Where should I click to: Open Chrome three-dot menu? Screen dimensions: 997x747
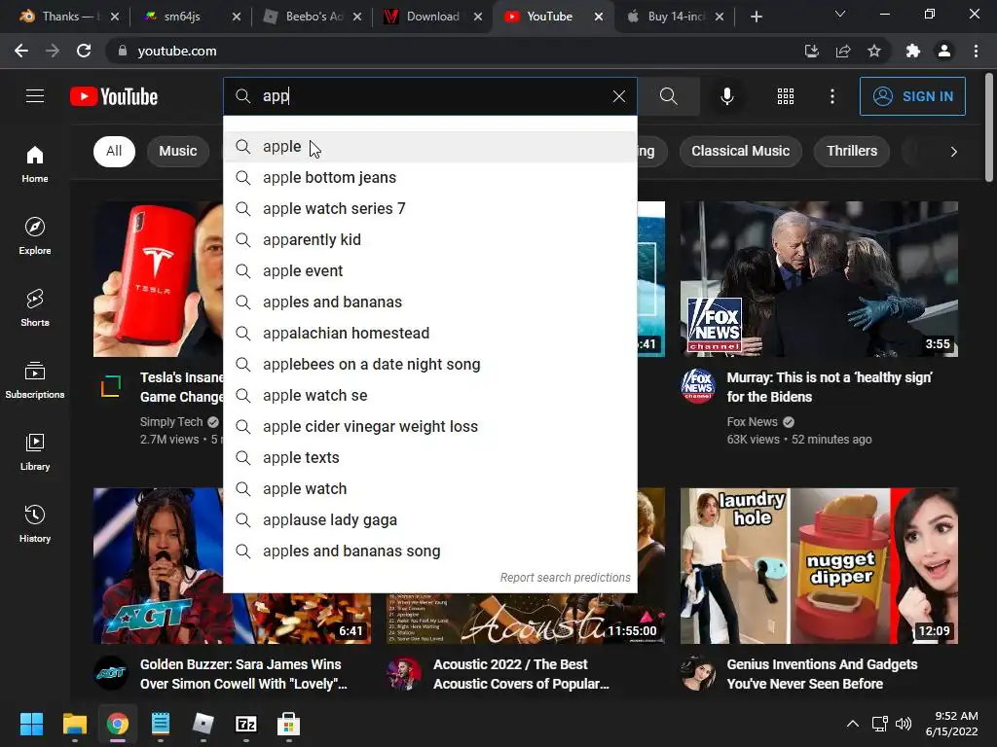point(976,51)
